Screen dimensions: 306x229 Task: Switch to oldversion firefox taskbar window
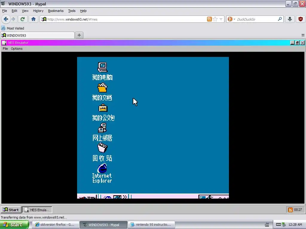pyautogui.click(x=55, y=225)
